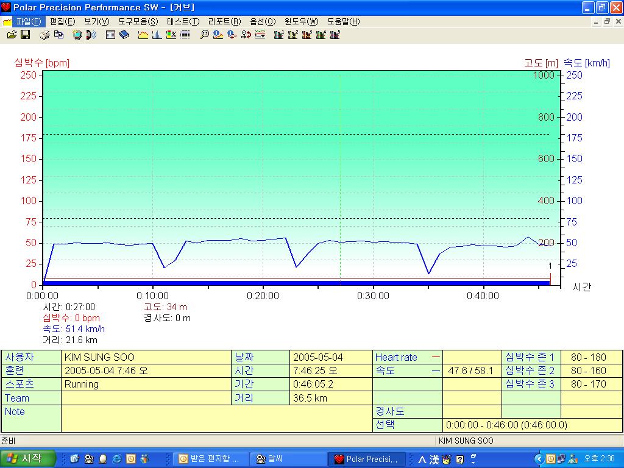624x468 pixels.
Task: Click the 속도 speed legend label in table
Action: (x=385, y=370)
